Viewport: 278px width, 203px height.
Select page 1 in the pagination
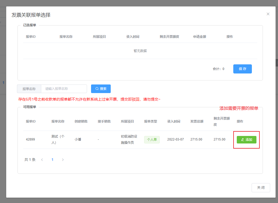coord(53,160)
